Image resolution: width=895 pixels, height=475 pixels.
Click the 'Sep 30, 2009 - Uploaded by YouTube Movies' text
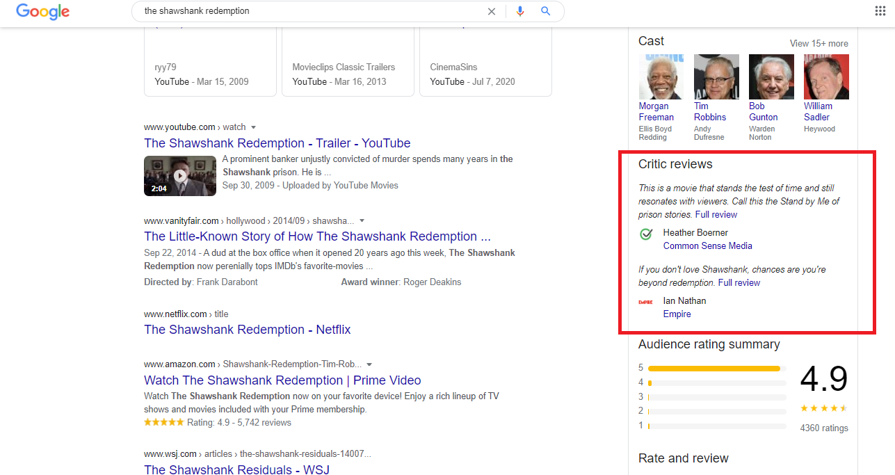pos(310,186)
